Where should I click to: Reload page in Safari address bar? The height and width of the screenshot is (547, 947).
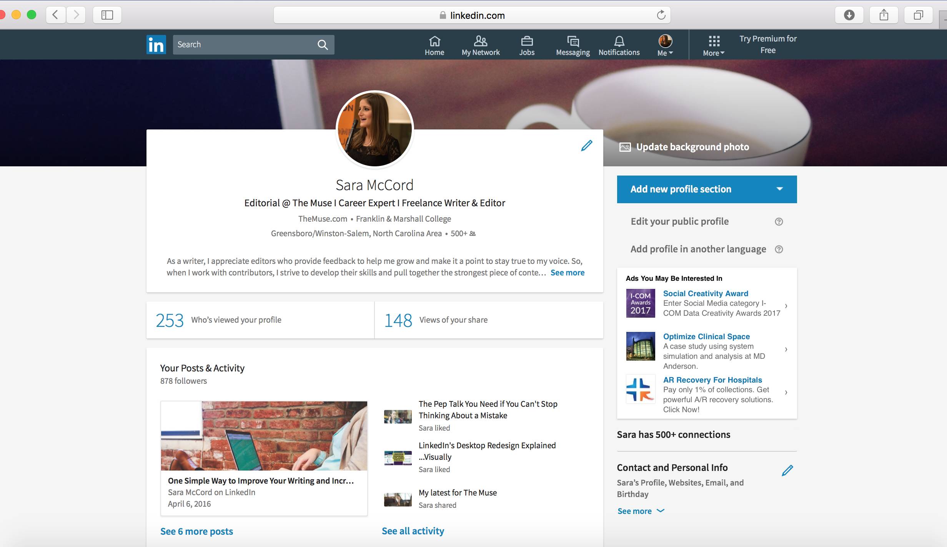pyautogui.click(x=661, y=15)
